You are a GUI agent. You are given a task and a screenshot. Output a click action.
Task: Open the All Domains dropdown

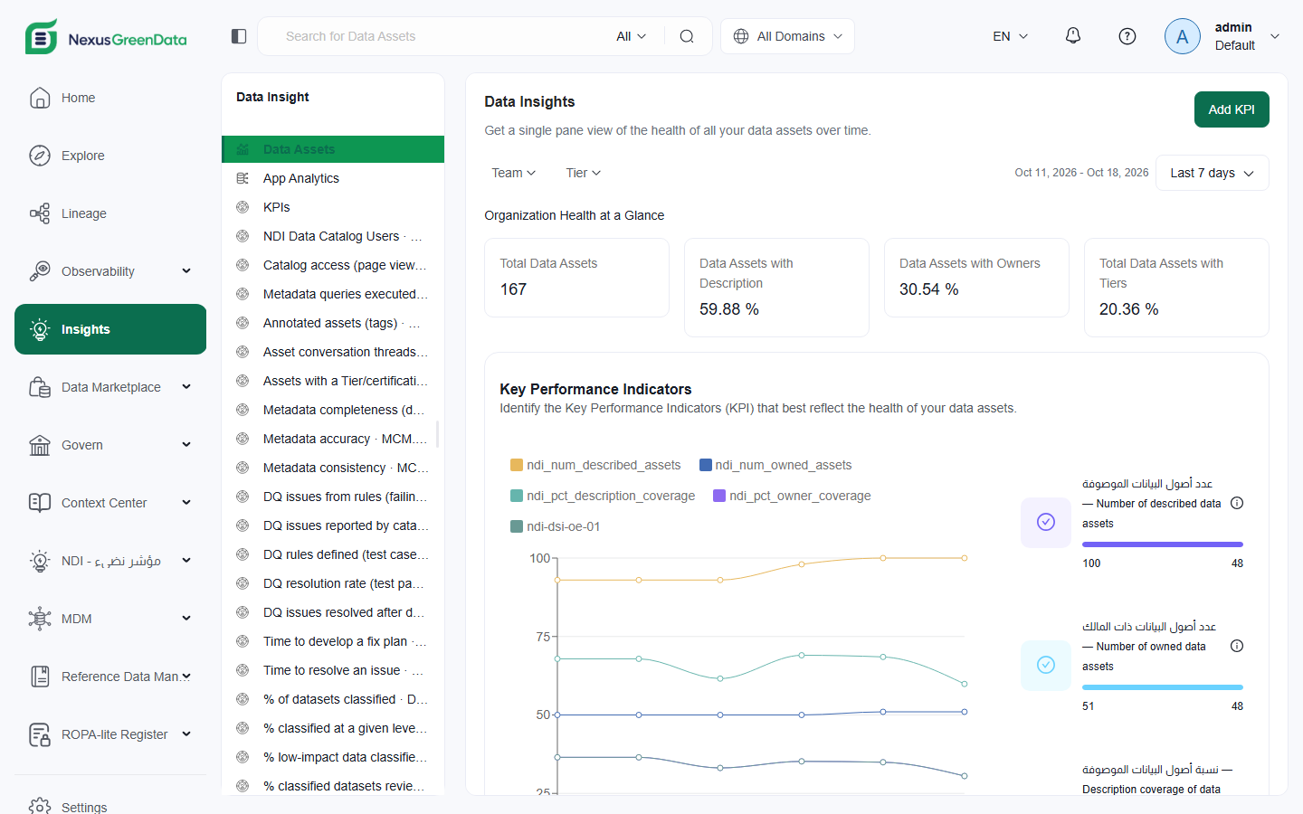point(788,36)
